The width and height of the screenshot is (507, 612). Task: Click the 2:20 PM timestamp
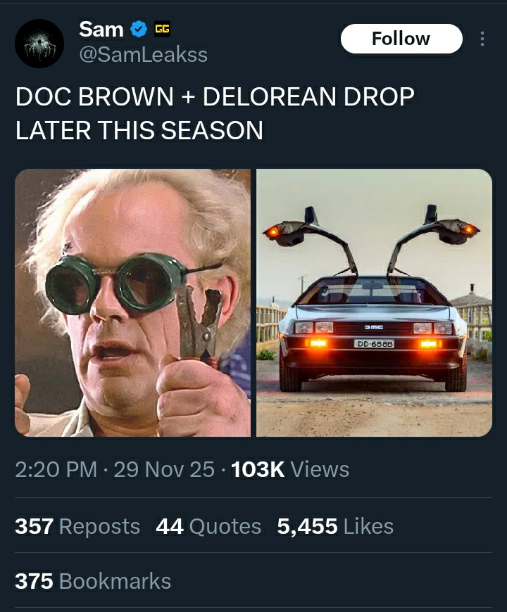pos(56,469)
